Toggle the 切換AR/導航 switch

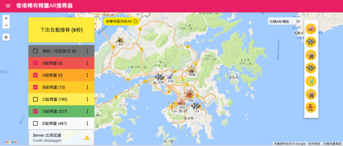[x=296, y=22]
